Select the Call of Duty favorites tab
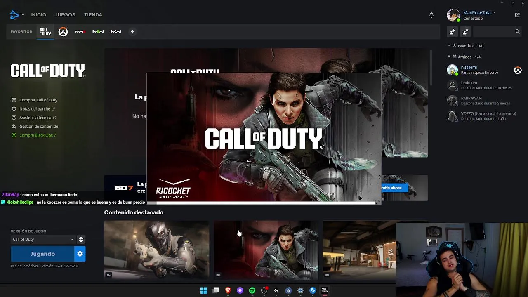Screen dimensions: 528x297 45,32
